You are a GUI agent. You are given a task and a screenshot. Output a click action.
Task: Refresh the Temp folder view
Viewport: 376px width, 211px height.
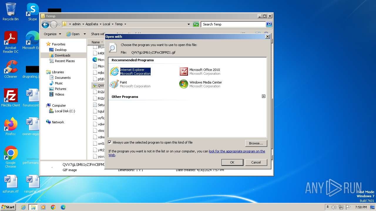[196, 24]
